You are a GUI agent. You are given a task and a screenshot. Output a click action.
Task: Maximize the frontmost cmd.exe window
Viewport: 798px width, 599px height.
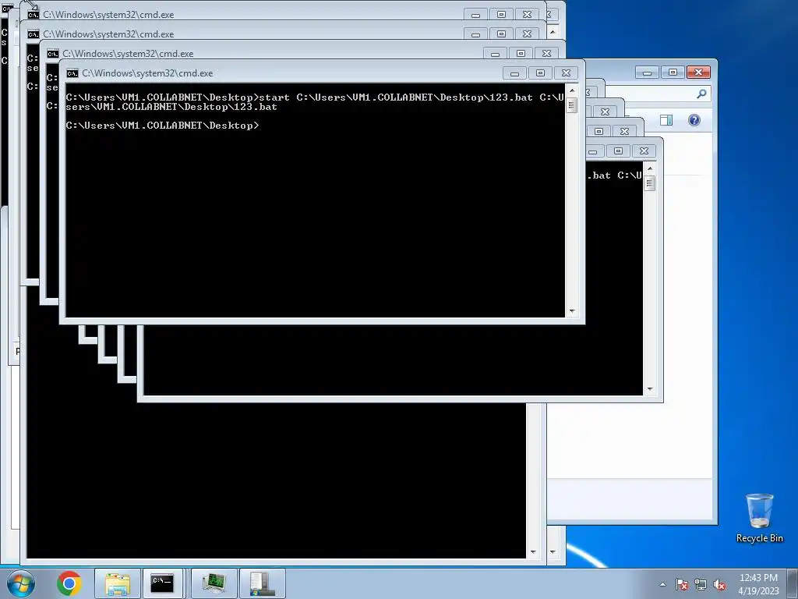(540, 73)
